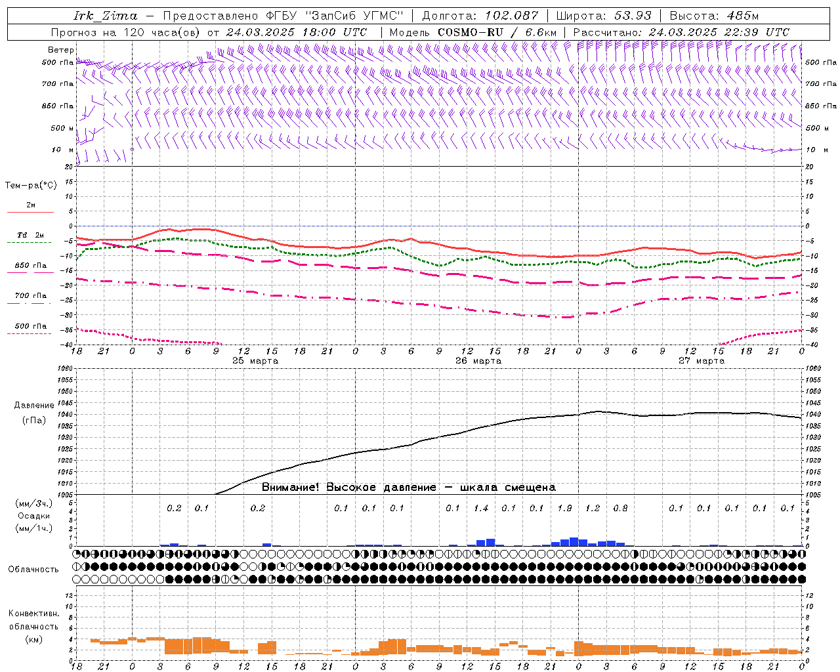Click the forecast start time '24.03.2025 18:00 UTC'
Screen dimensions: 840x672
[297, 32]
